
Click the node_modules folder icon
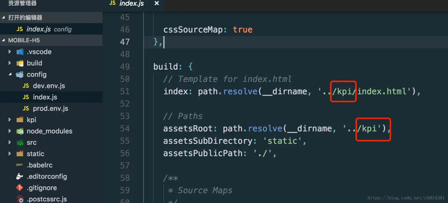tap(20, 131)
